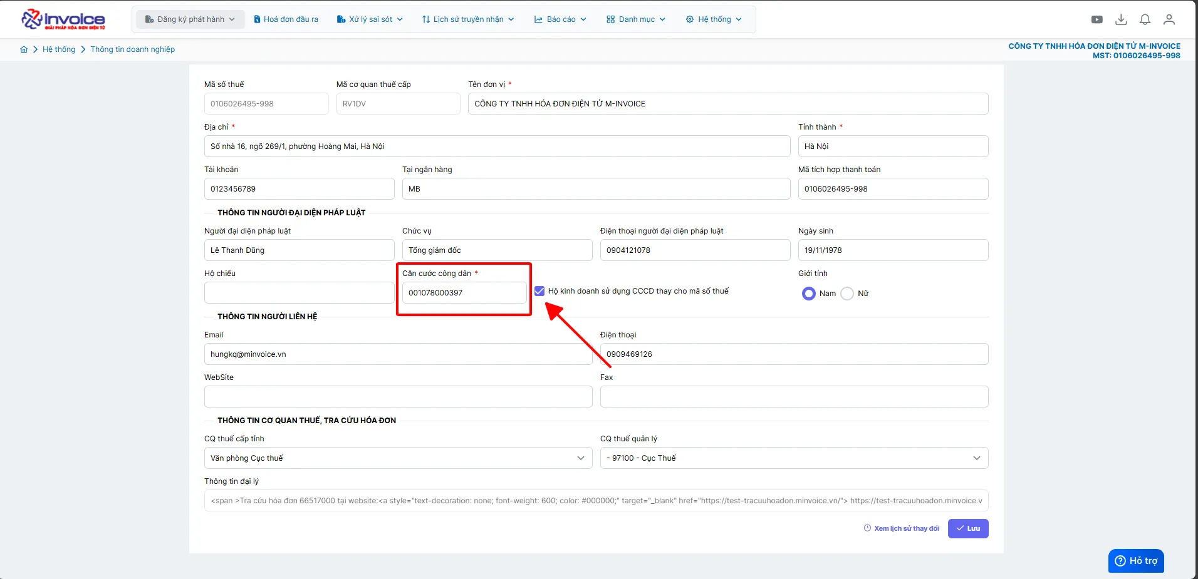Open the video tutorial icon
1198x579 pixels.
tap(1096, 19)
